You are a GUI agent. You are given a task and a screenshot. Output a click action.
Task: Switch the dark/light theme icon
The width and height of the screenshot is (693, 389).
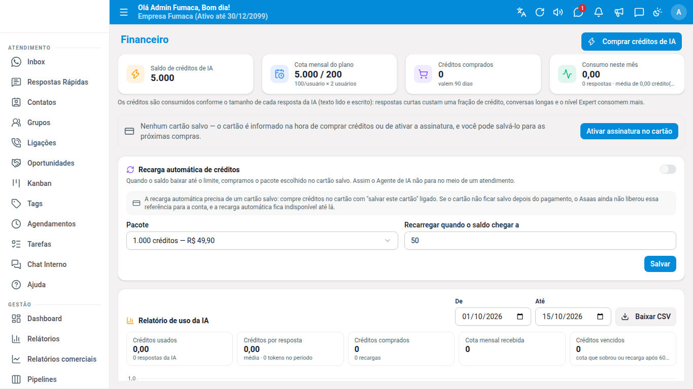(x=658, y=12)
